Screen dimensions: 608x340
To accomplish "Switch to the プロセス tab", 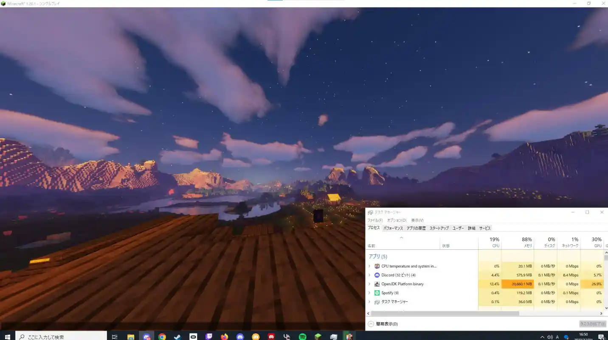I will [x=374, y=228].
